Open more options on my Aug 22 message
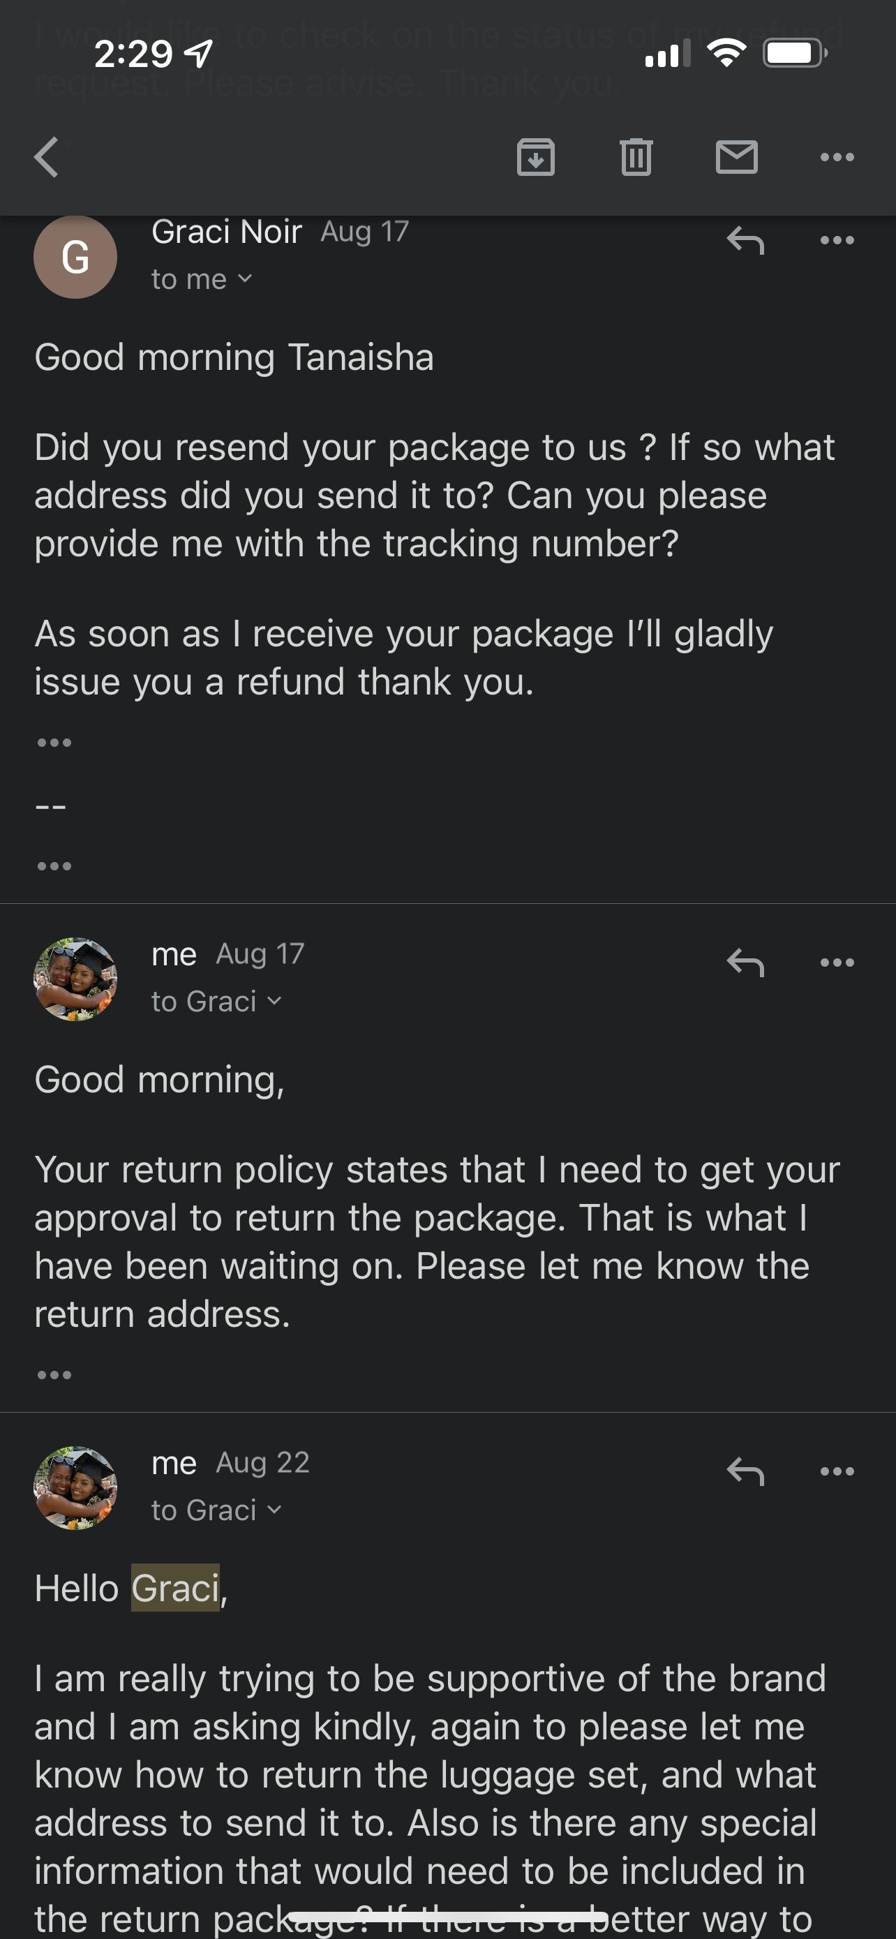 [837, 1471]
